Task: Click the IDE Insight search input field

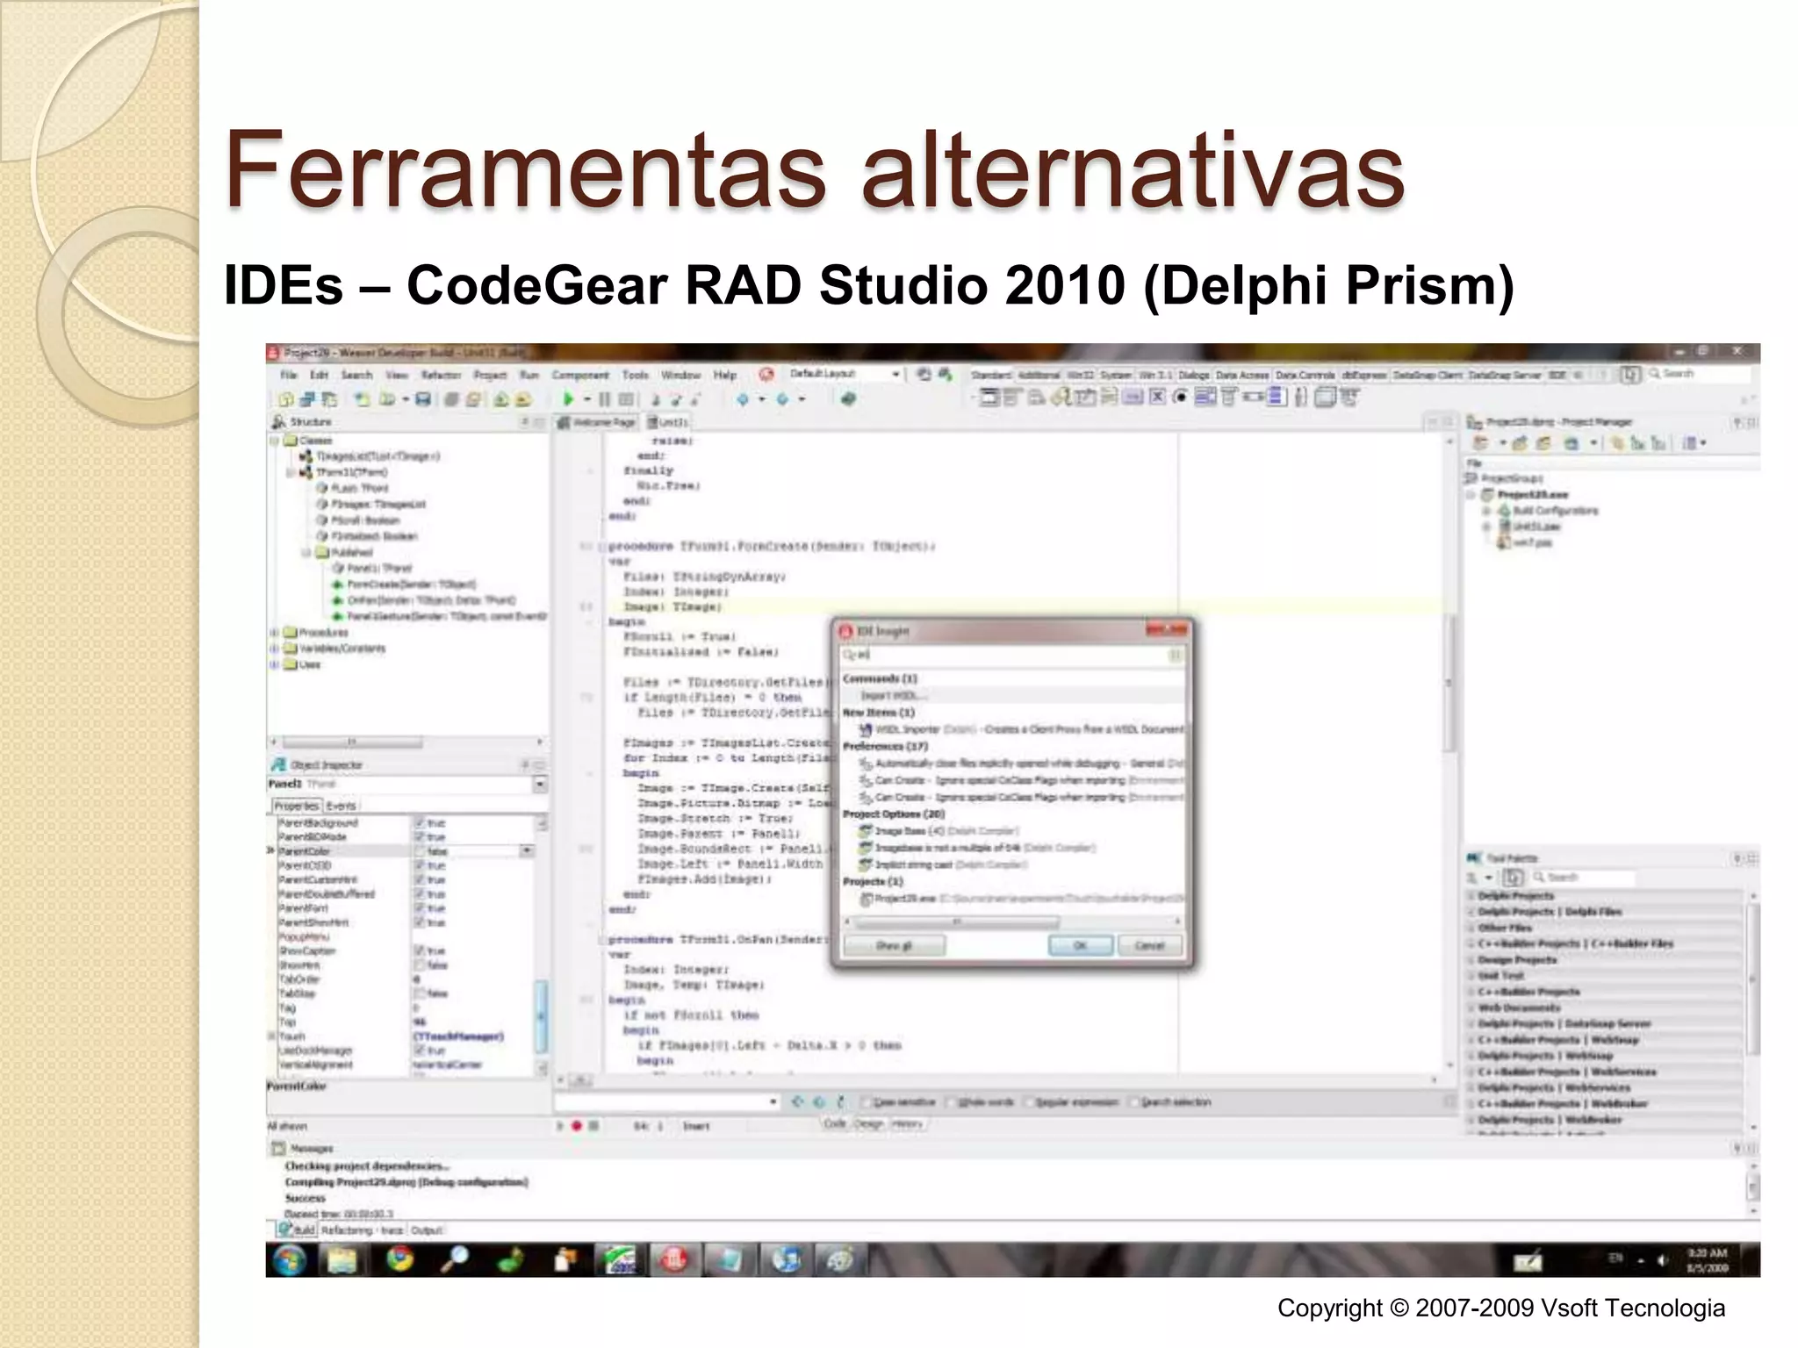Action: [x=1010, y=655]
